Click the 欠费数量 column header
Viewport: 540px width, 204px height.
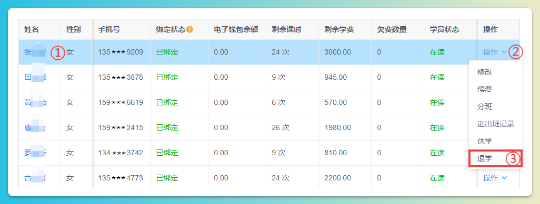pyautogui.click(x=392, y=29)
